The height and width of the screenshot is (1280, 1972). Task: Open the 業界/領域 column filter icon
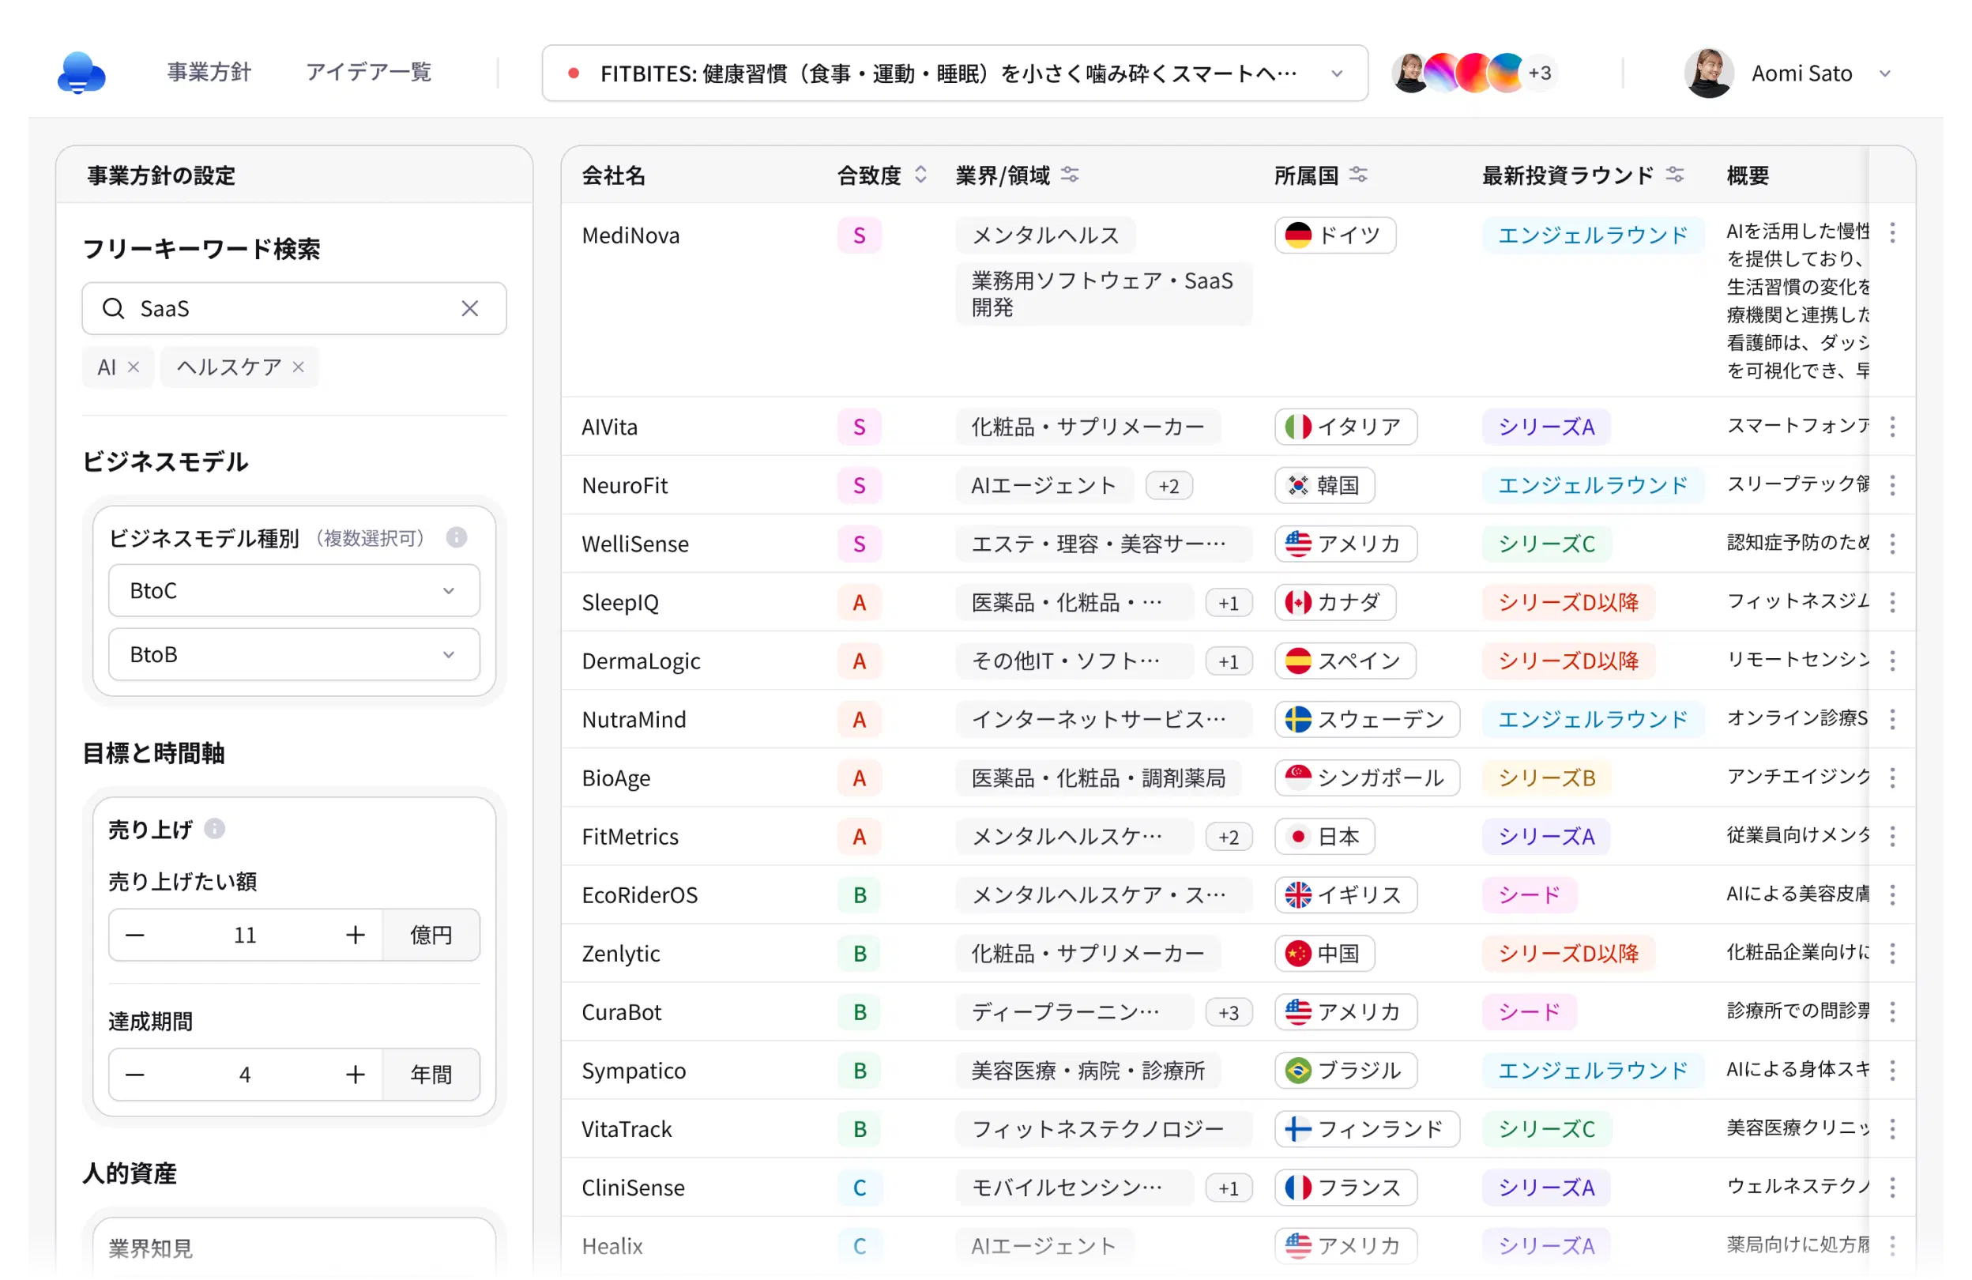click(x=1070, y=175)
